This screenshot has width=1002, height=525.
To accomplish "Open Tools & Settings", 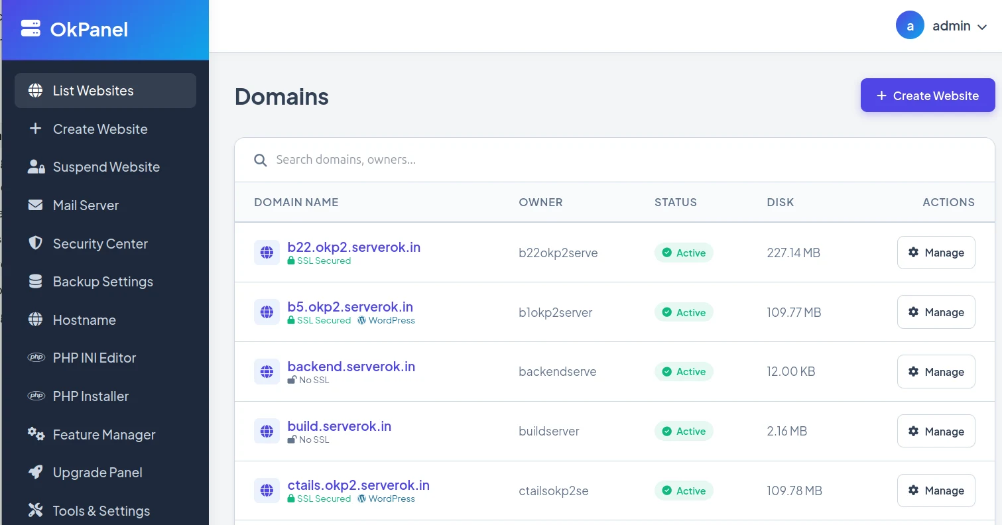I will point(105,510).
